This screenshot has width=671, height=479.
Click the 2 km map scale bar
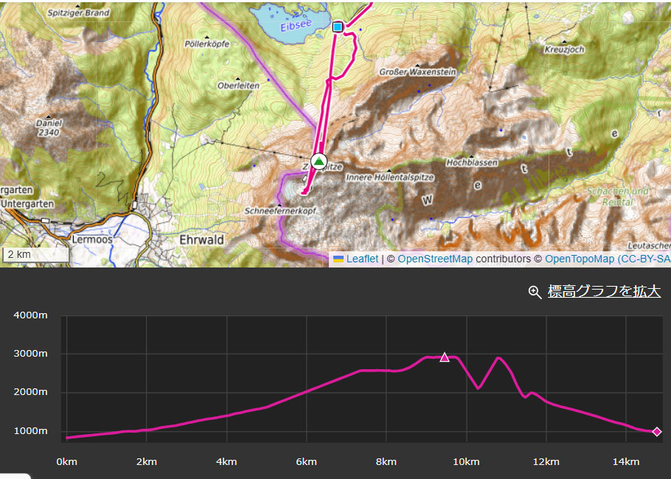pos(35,254)
